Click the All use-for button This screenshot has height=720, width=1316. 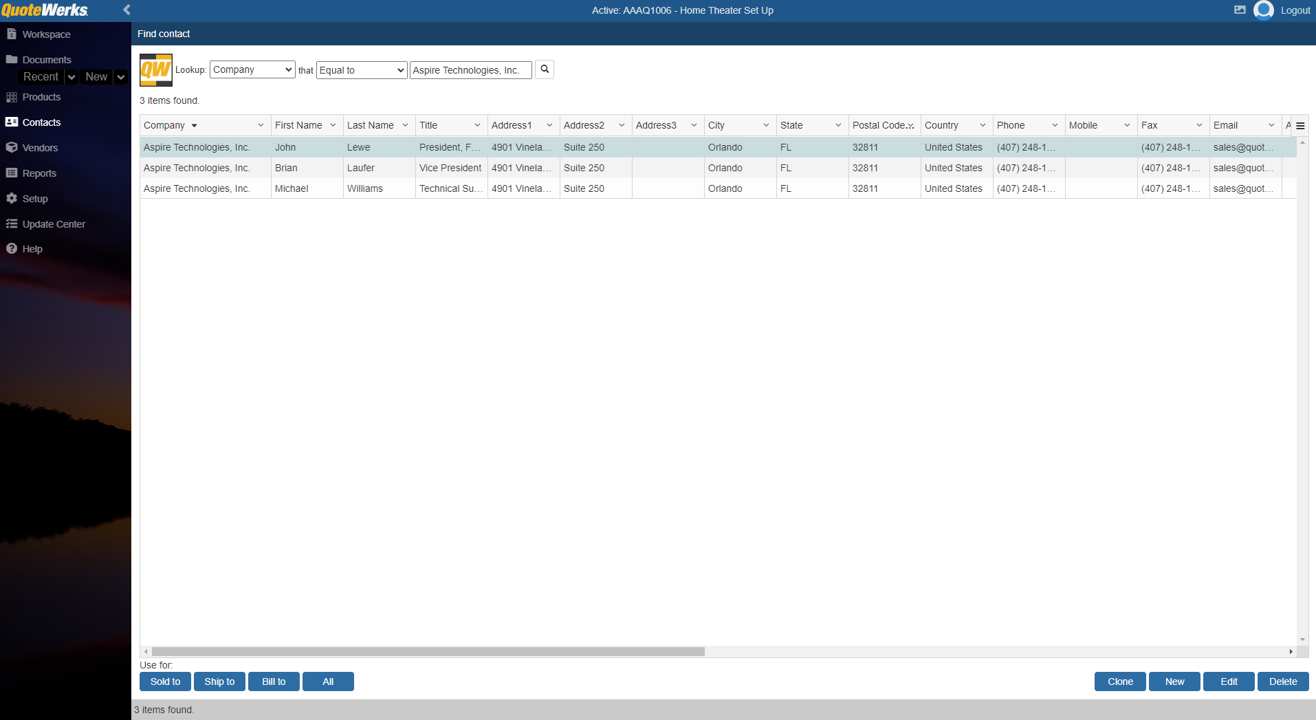coord(328,681)
